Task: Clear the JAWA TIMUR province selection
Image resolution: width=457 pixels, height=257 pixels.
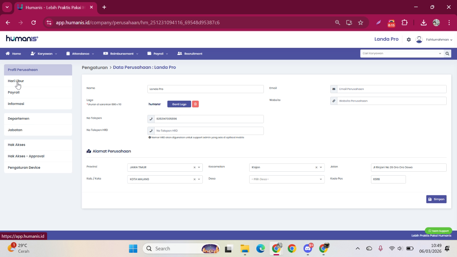Action: click(x=195, y=167)
